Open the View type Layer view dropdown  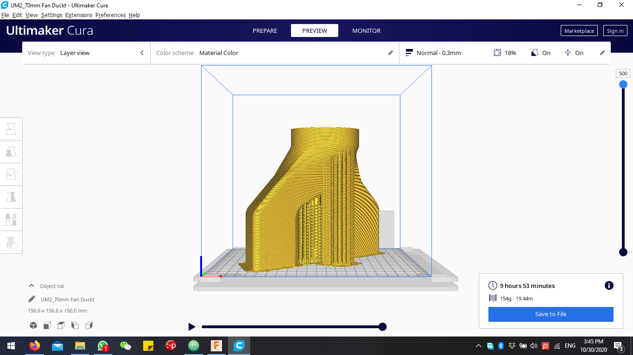click(x=86, y=53)
